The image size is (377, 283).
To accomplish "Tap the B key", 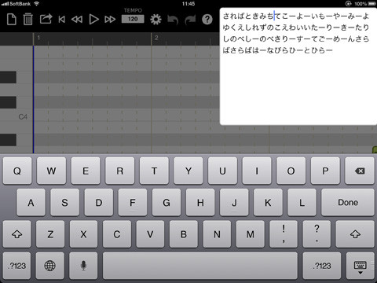I will (184, 234).
